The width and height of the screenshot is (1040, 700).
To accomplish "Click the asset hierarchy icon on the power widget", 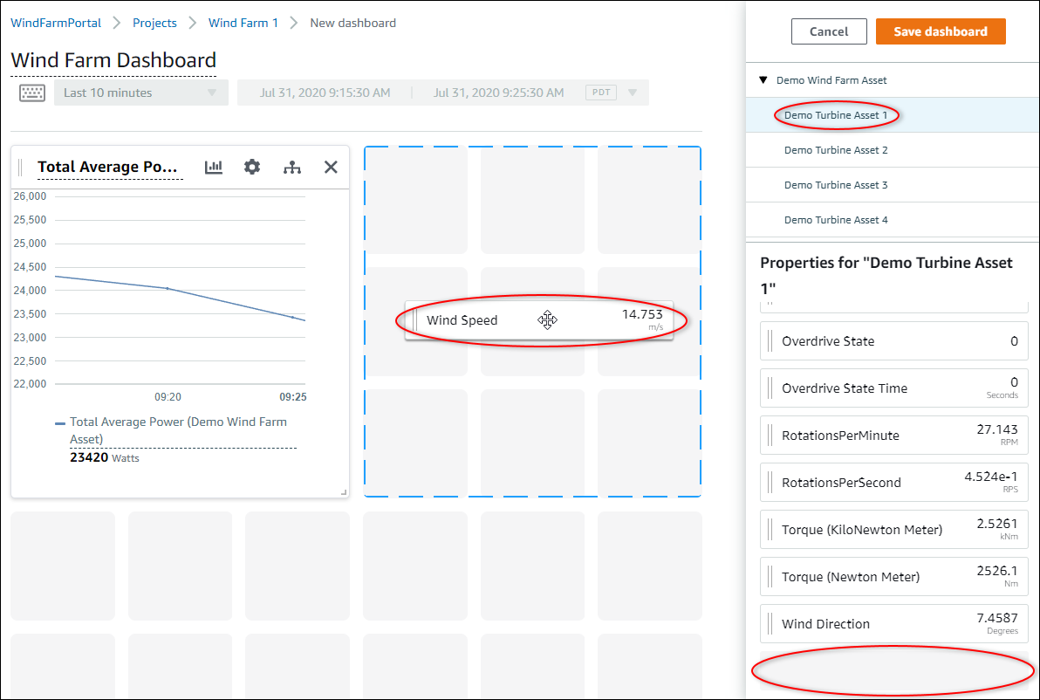I will [x=291, y=167].
